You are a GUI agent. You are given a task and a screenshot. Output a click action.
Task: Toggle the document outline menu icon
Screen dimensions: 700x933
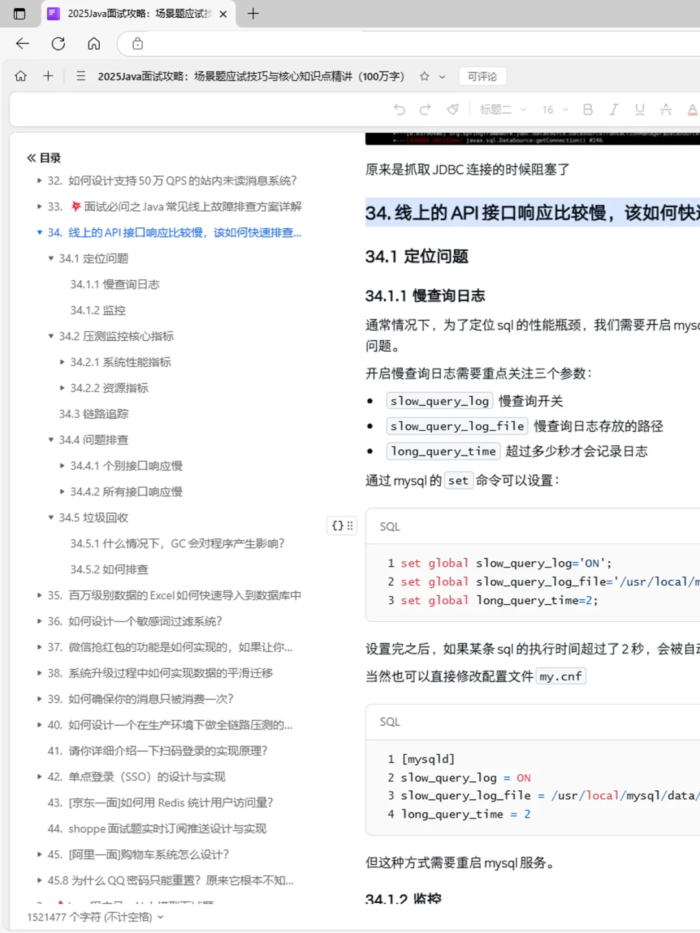81,76
